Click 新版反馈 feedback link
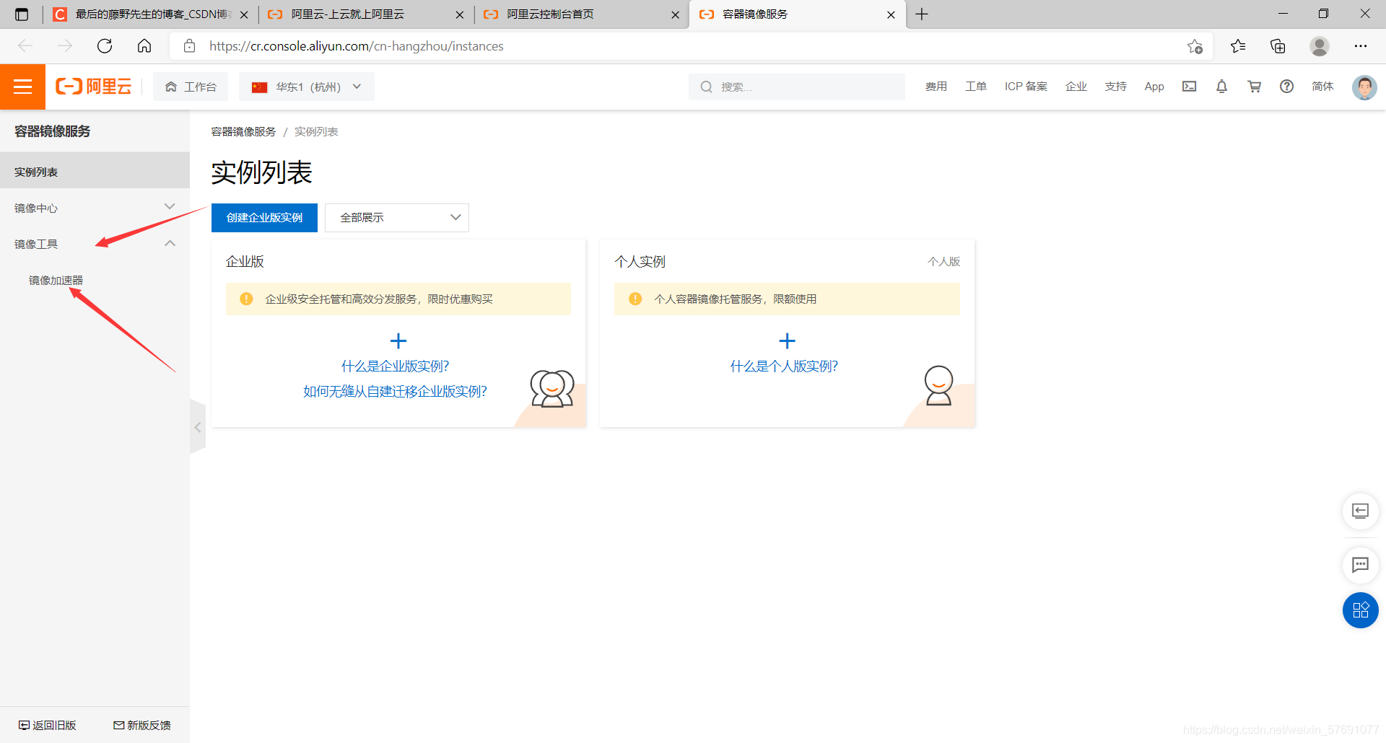This screenshot has height=743, width=1386. pos(142,725)
